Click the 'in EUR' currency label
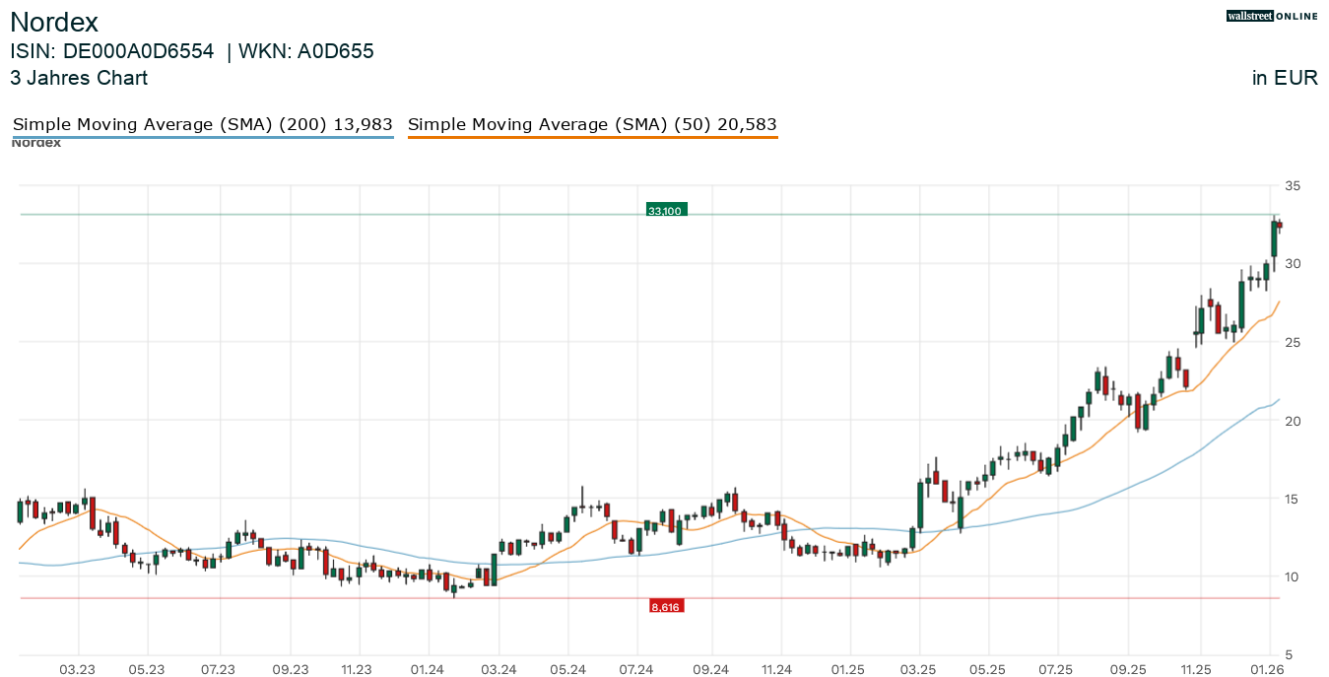Image resolution: width=1329 pixels, height=677 pixels. [1285, 78]
